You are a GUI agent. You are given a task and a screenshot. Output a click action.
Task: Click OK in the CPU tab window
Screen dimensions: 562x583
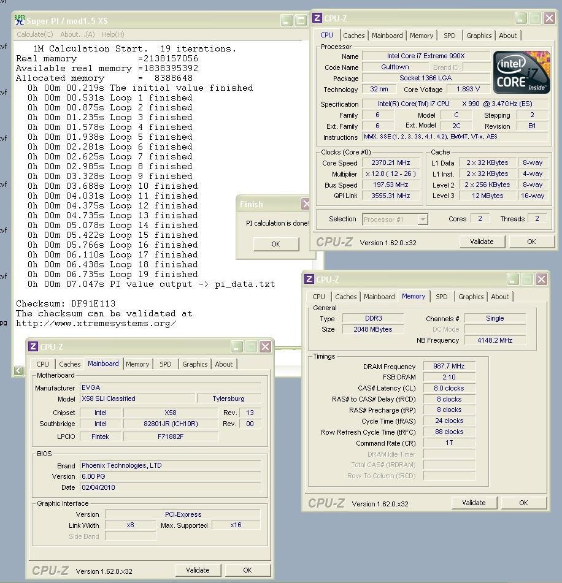coord(531,242)
